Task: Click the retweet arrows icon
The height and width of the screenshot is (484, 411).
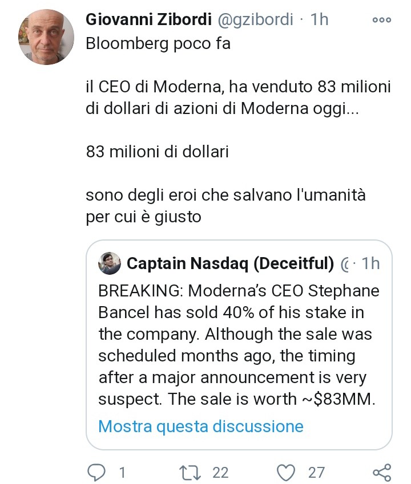Action: click(x=188, y=472)
